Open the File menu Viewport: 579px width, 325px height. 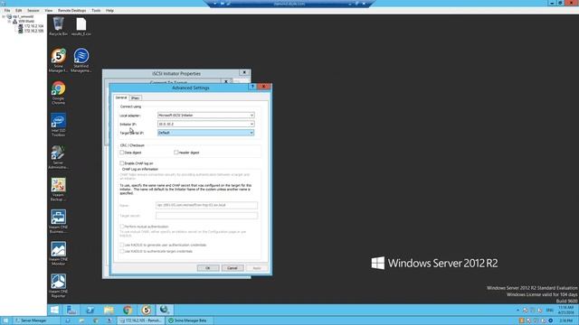[x=7, y=10]
